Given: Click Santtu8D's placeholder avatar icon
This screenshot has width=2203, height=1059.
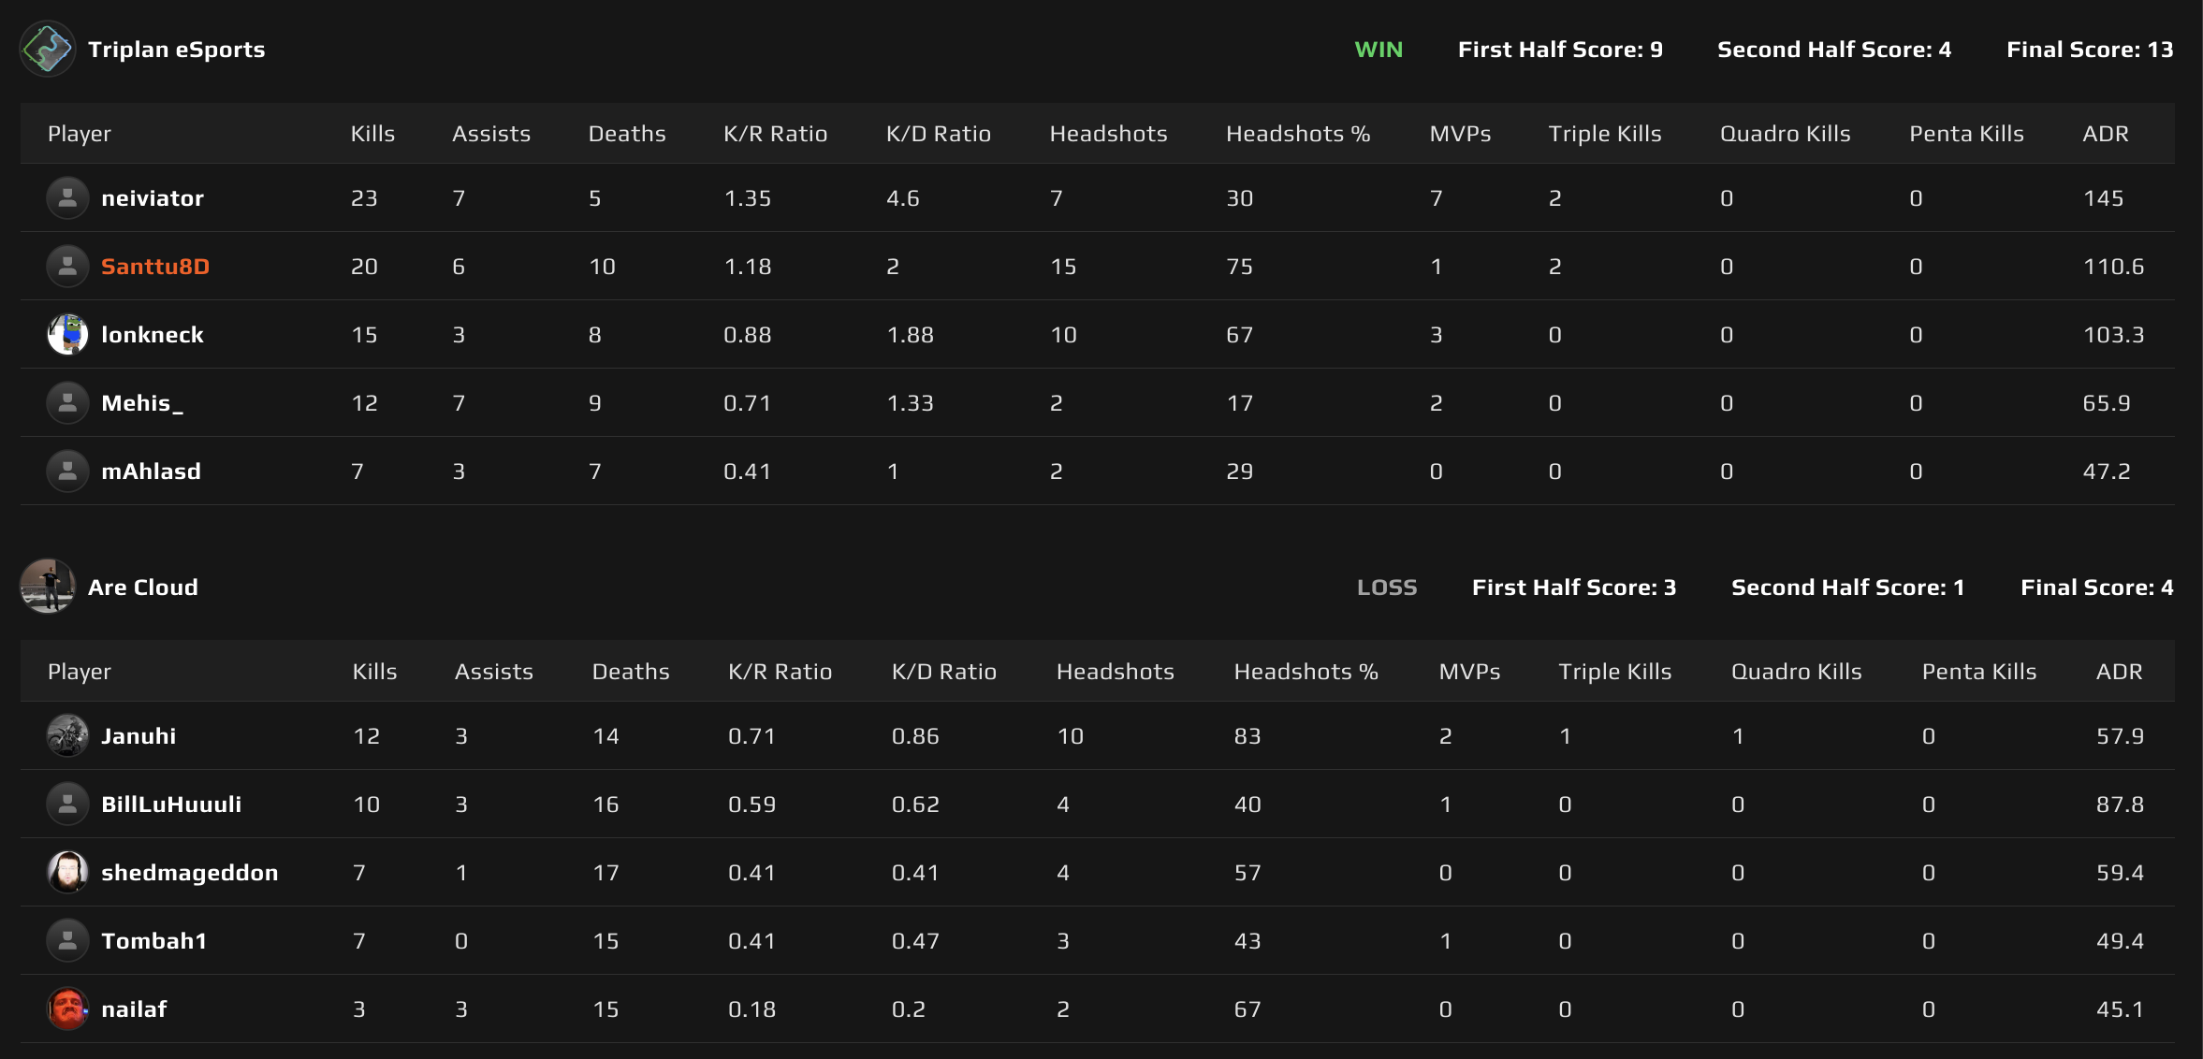Looking at the screenshot, I should 67,266.
